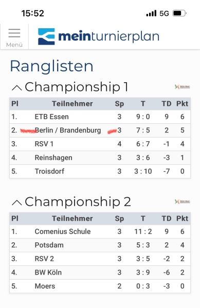Select the Moers team row
200x308 pixels.
(x=100, y=286)
